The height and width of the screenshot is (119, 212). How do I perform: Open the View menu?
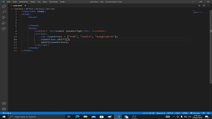[x=33, y=2]
